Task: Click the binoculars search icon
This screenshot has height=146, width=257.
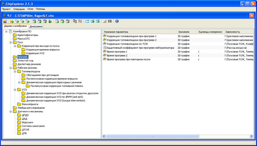Action: 110,21
